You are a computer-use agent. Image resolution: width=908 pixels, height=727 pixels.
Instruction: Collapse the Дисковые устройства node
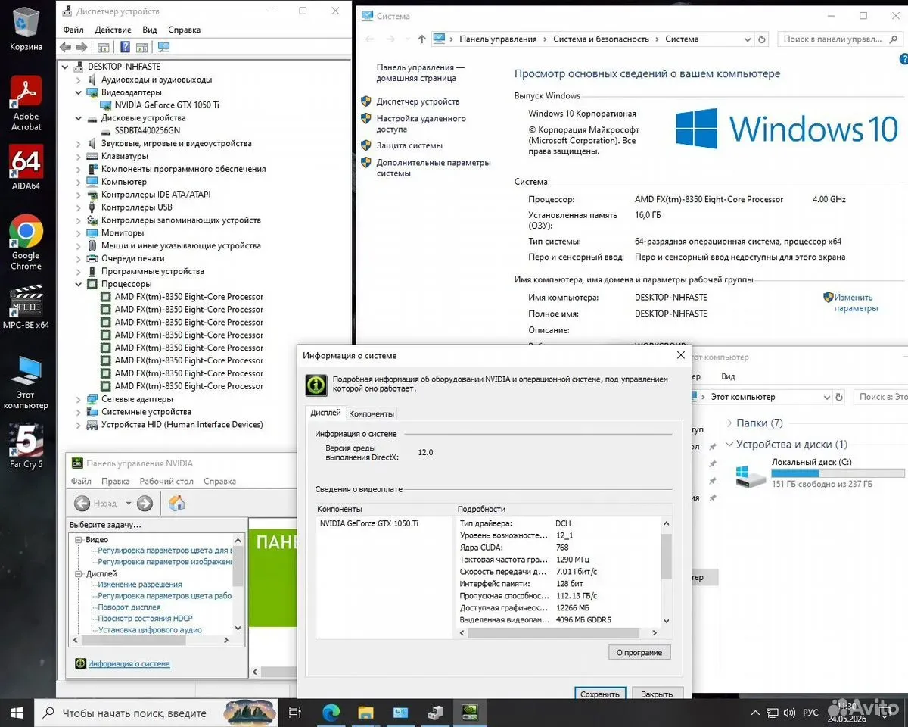[x=79, y=118]
